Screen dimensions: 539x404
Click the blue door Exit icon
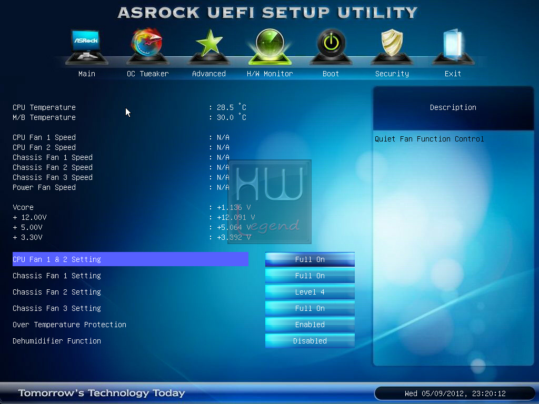pyautogui.click(x=453, y=46)
